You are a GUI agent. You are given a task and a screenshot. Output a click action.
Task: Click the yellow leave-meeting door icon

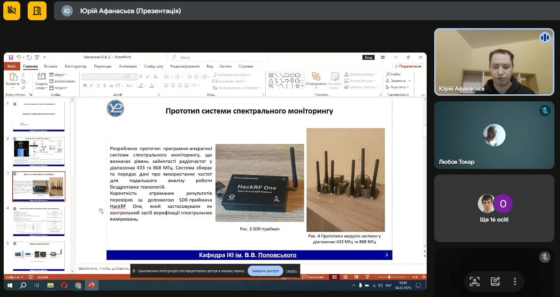coord(37,11)
